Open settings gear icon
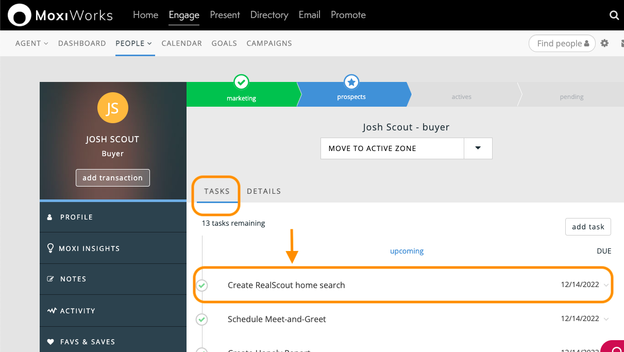This screenshot has width=624, height=352. click(604, 43)
